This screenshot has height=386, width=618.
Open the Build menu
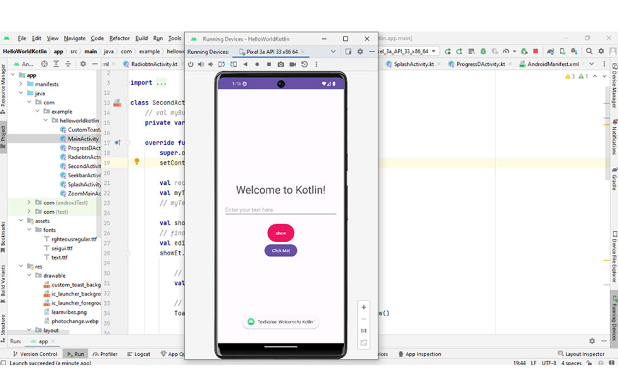pos(141,38)
